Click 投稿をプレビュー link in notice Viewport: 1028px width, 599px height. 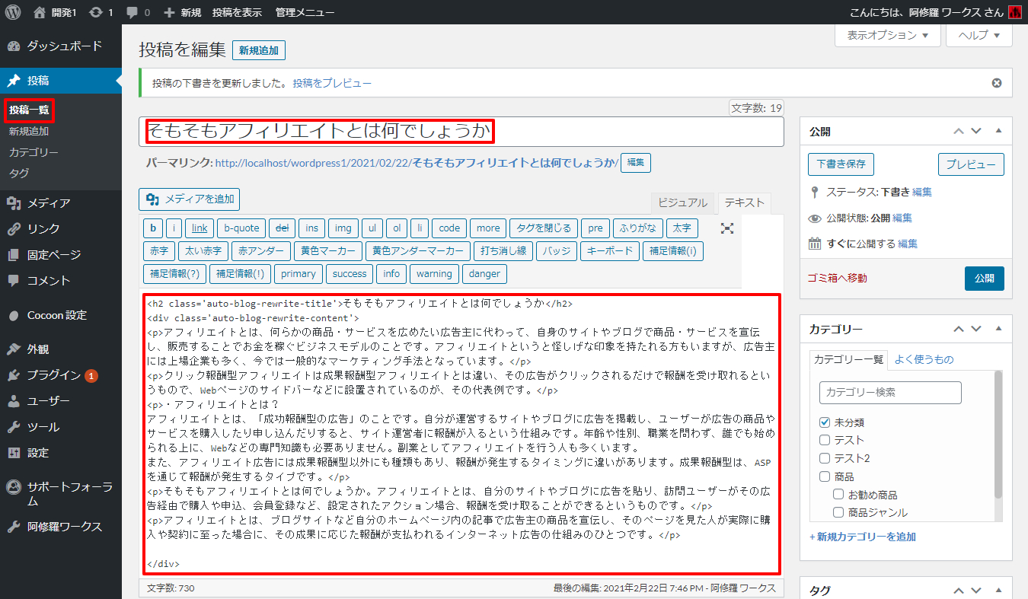332,83
